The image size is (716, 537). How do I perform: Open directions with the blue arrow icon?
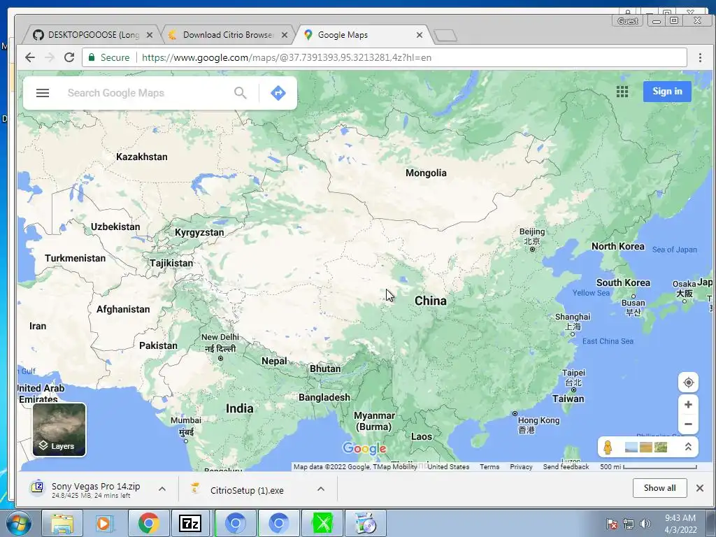pyautogui.click(x=278, y=93)
